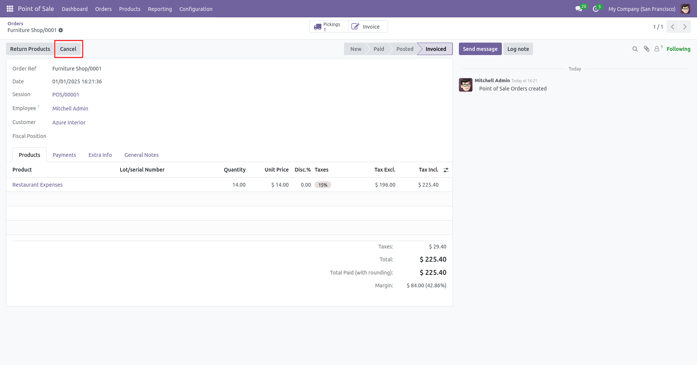Image resolution: width=697 pixels, height=365 pixels.
Task: Open the POS/00001 session link
Action: point(66,95)
